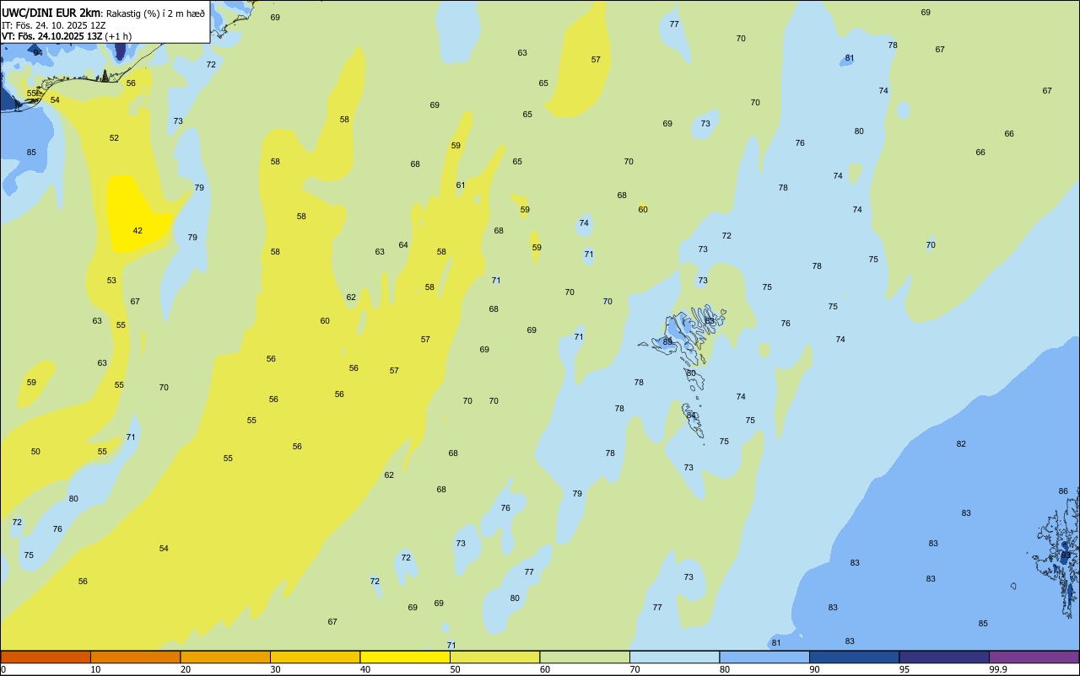Pick the 80–90 blue legend segment
Viewport: 1080px width, 676px height.
[x=764, y=657]
